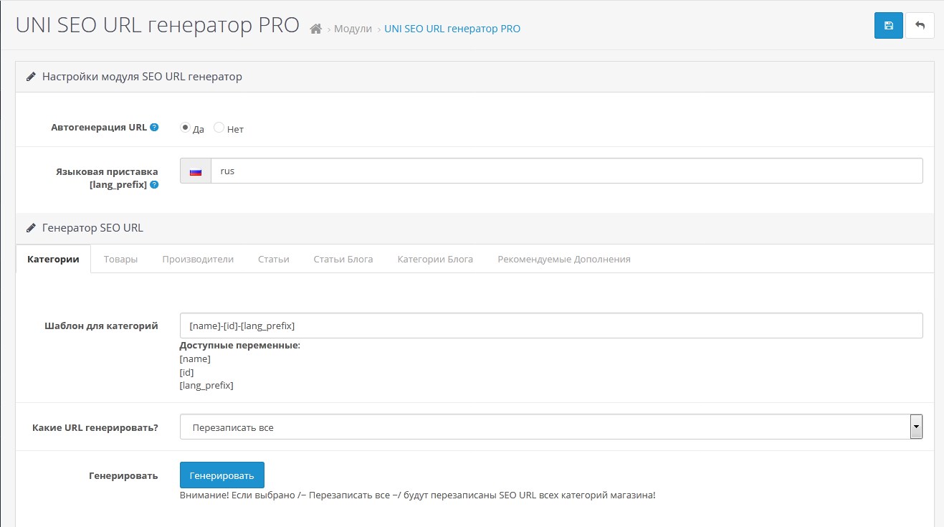The height and width of the screenshot is (527, 944).
Task: Click the Генерировать button
Action: pos(222,475)
